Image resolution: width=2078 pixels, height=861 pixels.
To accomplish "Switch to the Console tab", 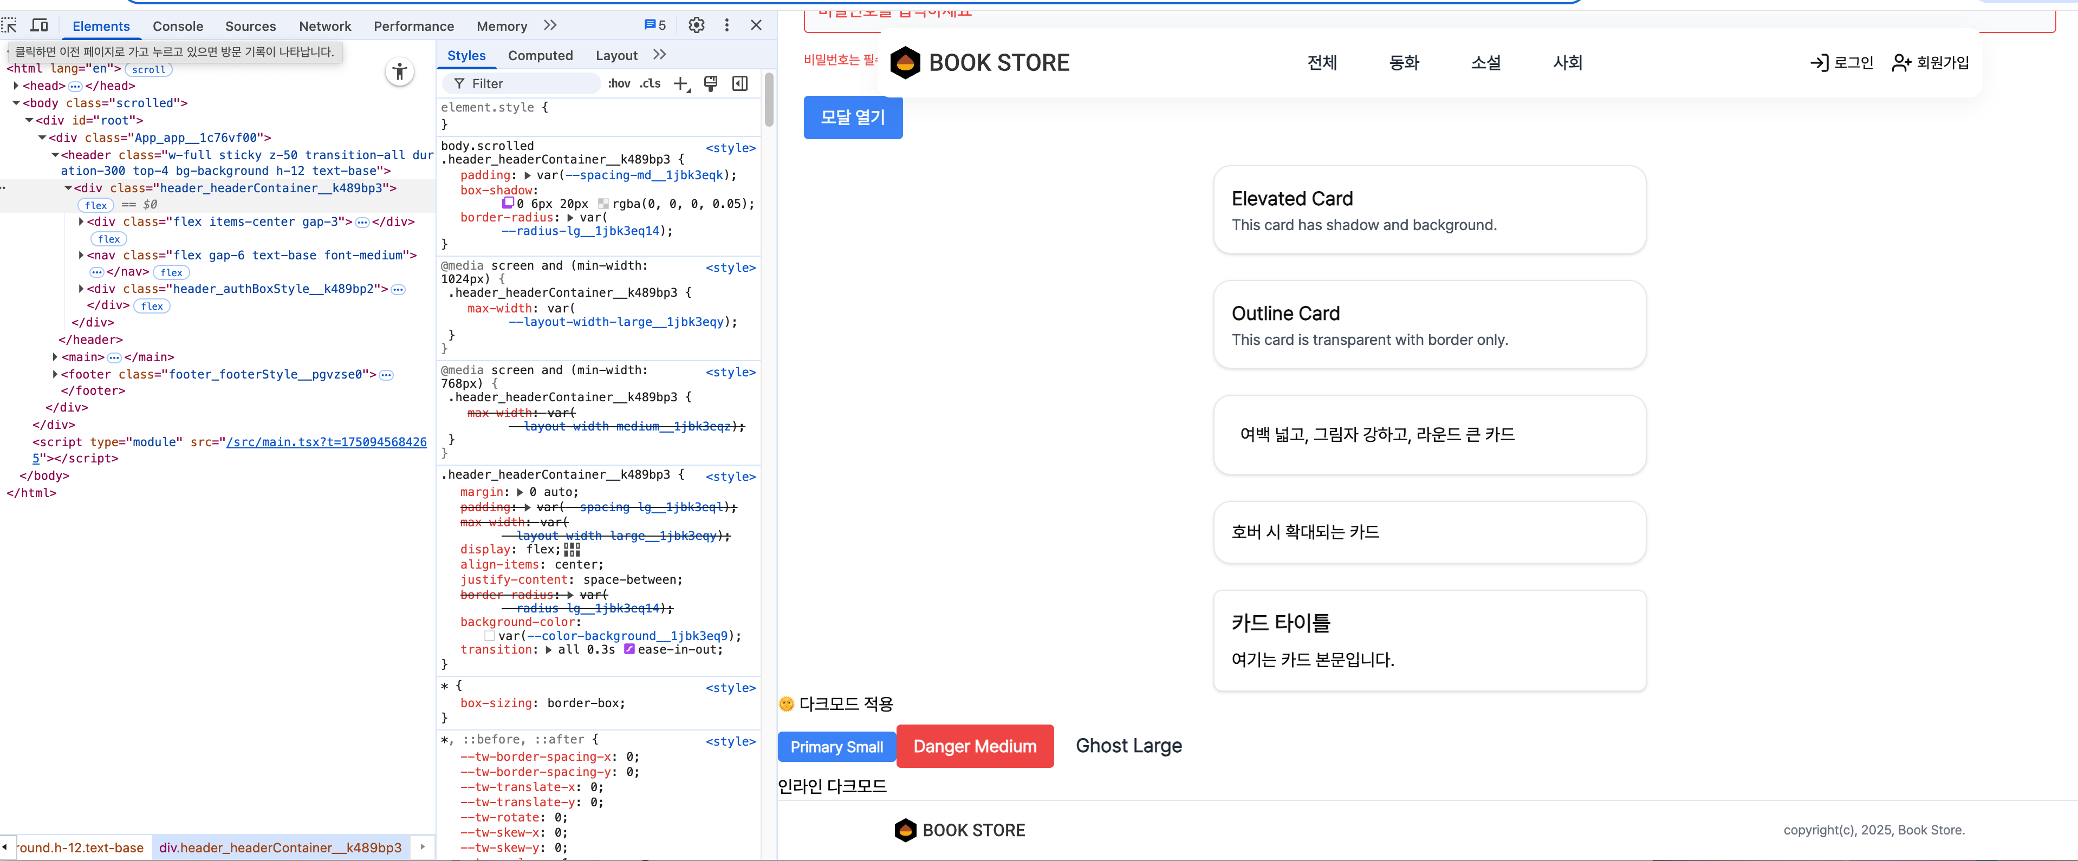I will coord(178,26).
